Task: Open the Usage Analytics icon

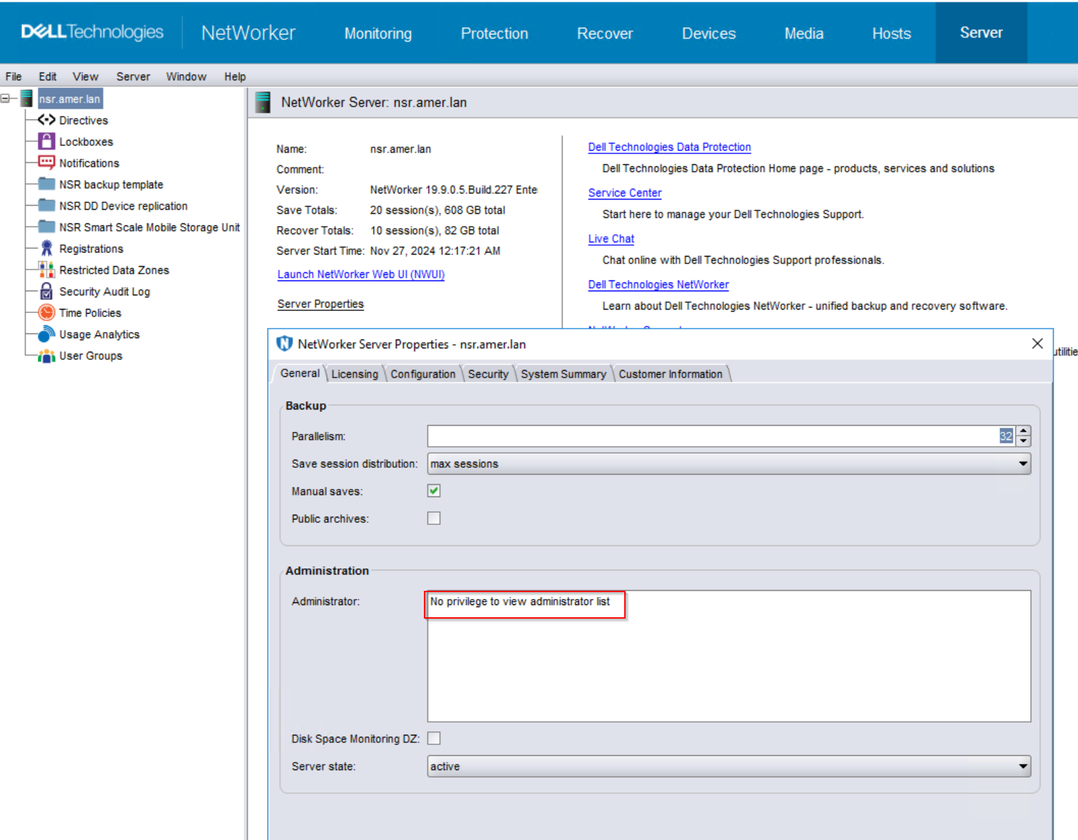Action: (x=46, y=334)
